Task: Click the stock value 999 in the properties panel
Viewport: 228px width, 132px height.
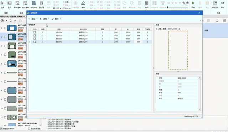Action: click(179, 93)
